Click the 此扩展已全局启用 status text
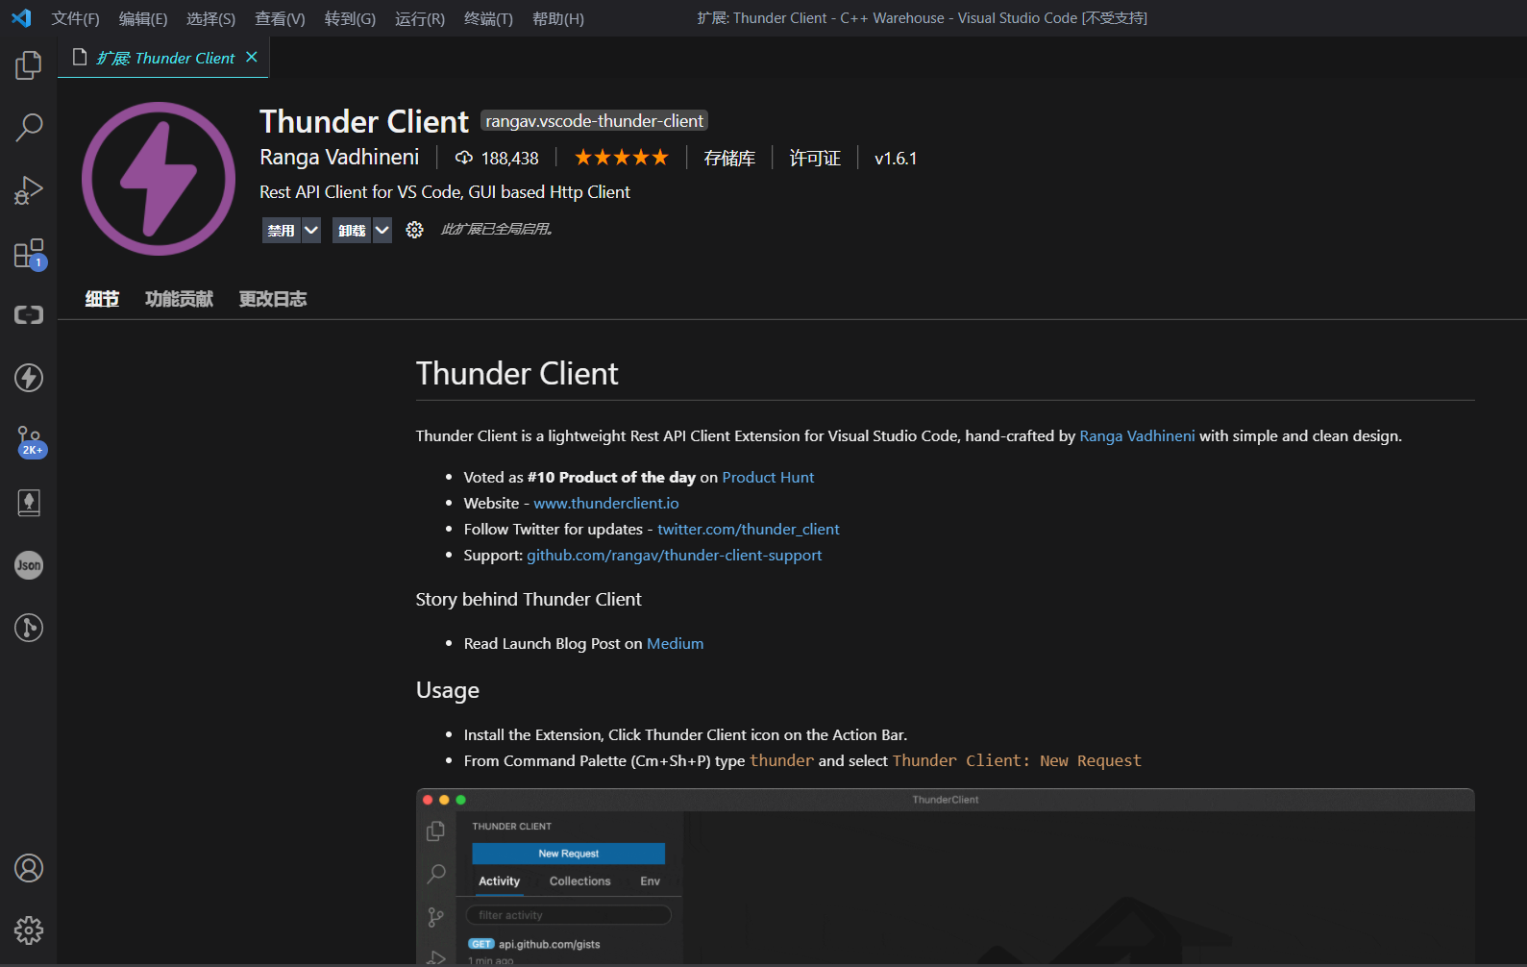Screen dimensions: 1527x967 (497, 229)
